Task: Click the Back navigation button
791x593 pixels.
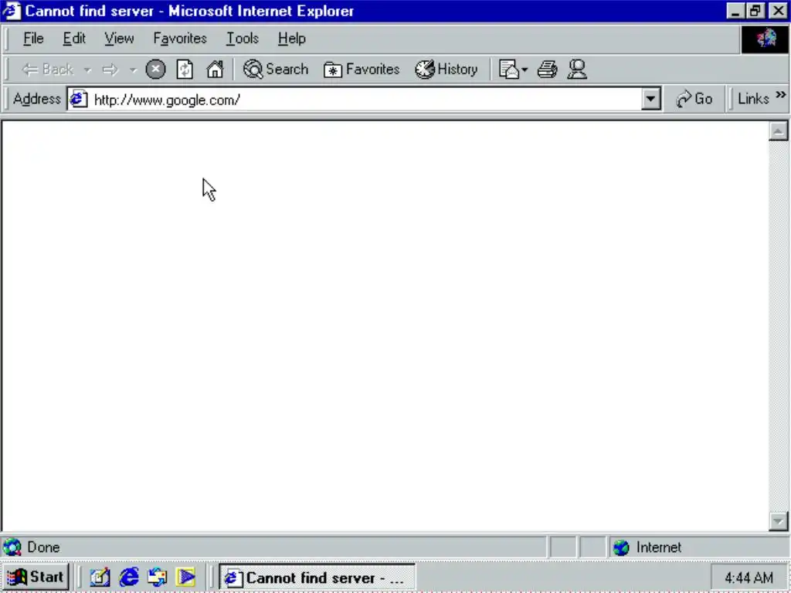Action: [x=47, y=69]
